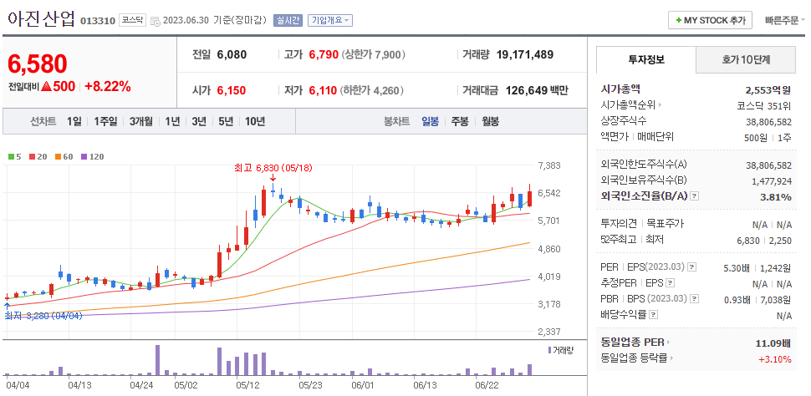Image resolution: width=811 pixels, height=396 pixels.
Task: Click 하한가 4,260 text
Action: [x=370, y=91]
